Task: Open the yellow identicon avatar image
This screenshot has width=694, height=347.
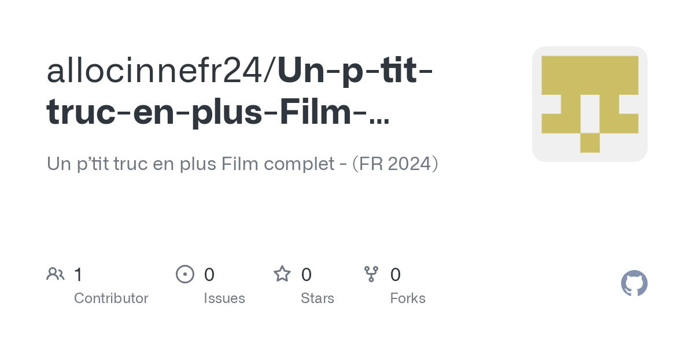Action: click(590, 104)
